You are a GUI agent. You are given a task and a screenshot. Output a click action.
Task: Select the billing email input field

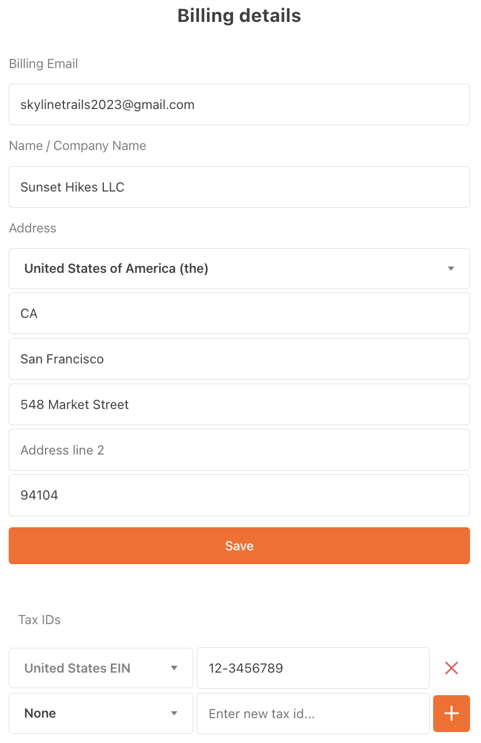(x=239, y=104)
